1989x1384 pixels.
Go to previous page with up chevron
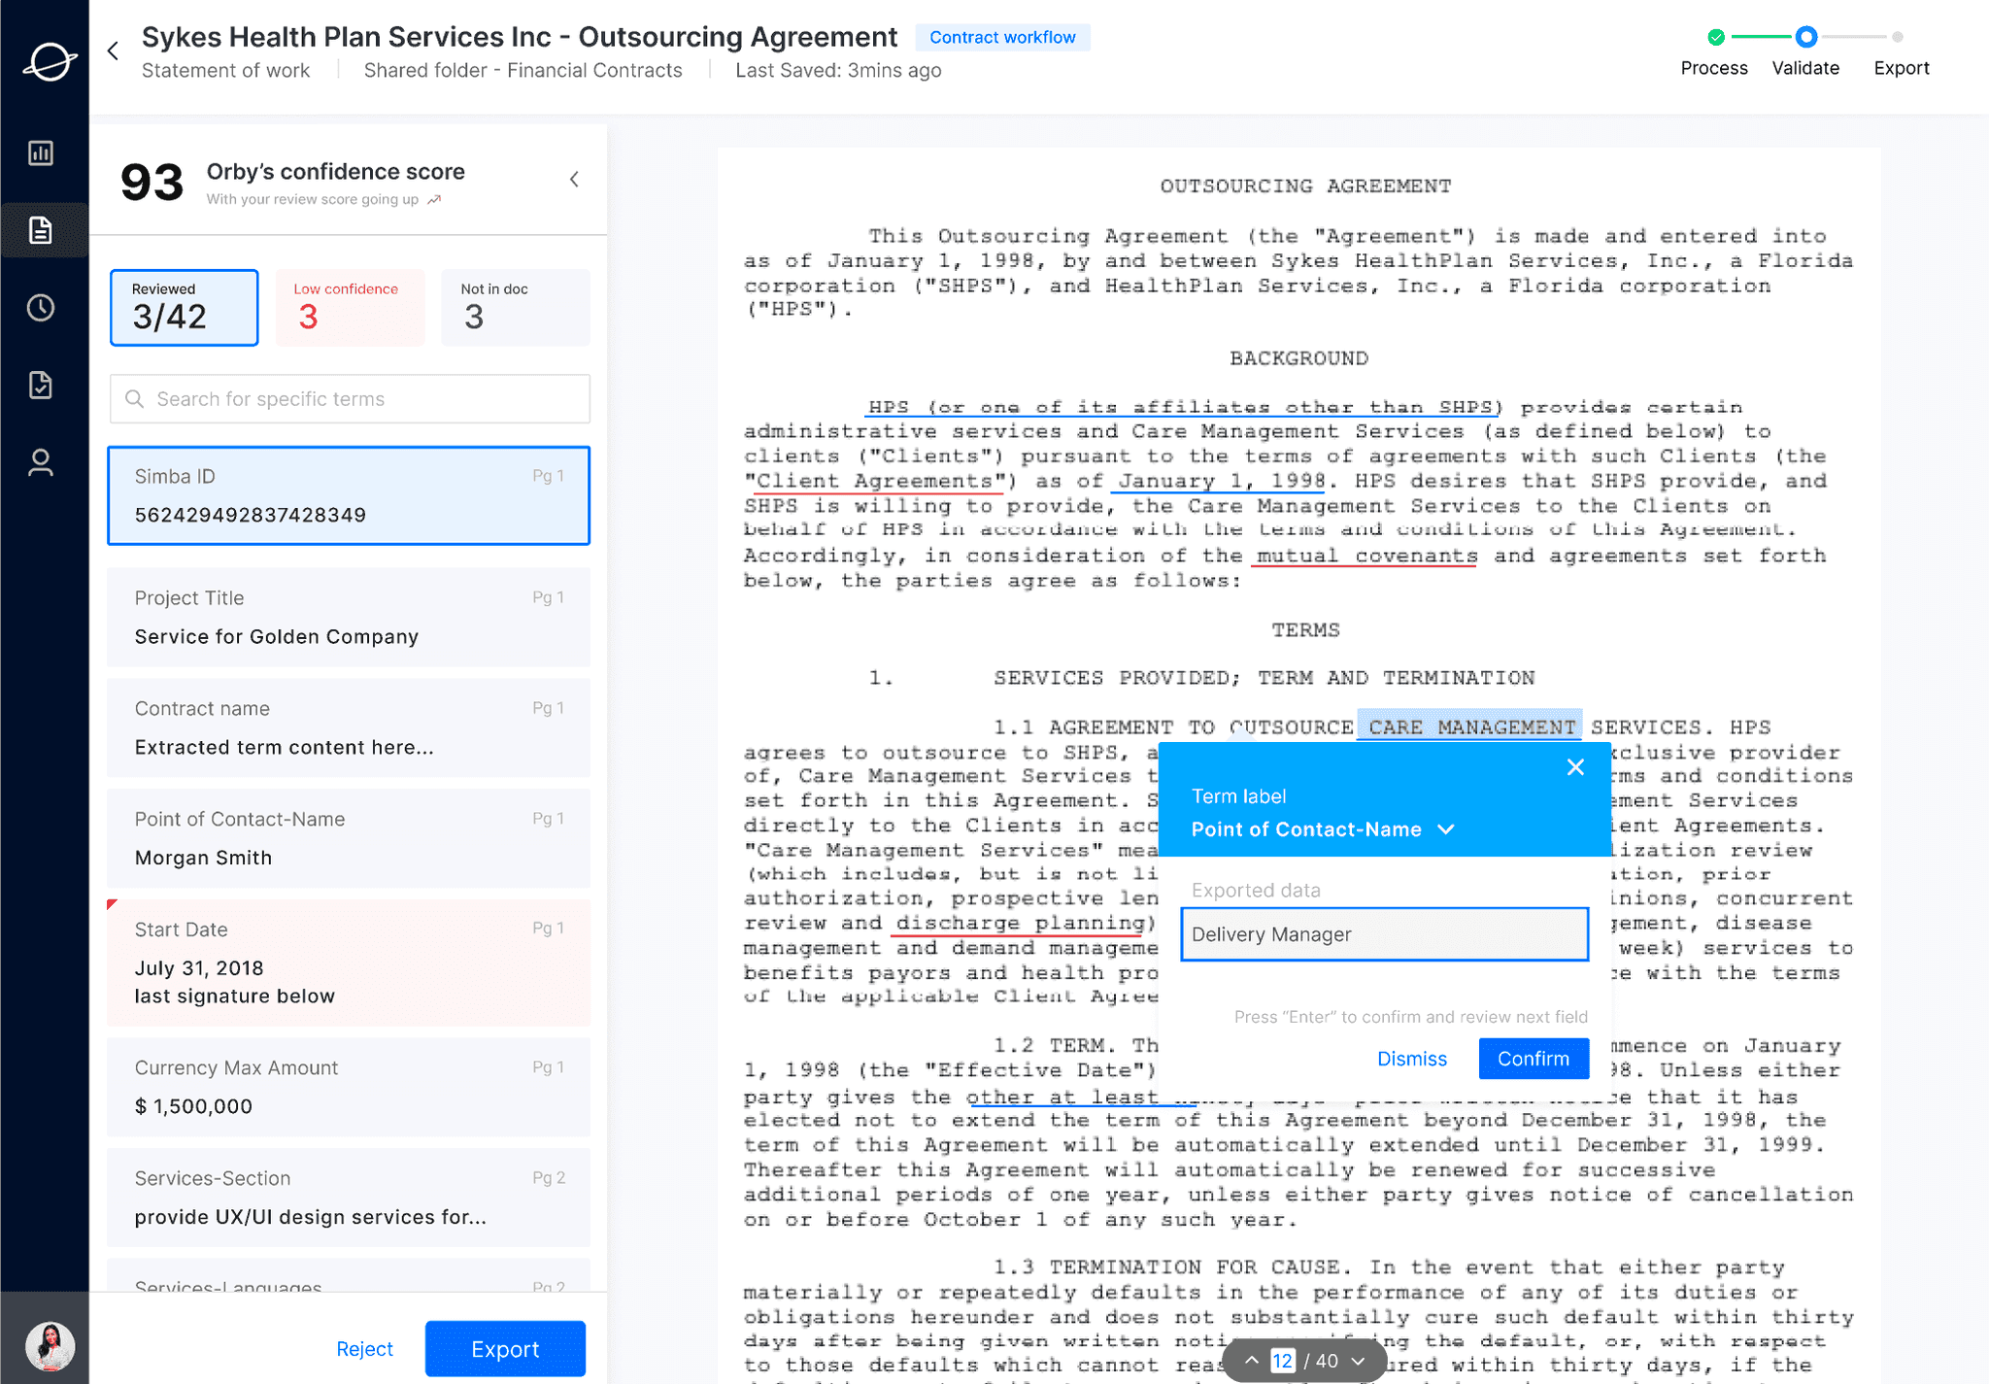coord(1252,1361)
